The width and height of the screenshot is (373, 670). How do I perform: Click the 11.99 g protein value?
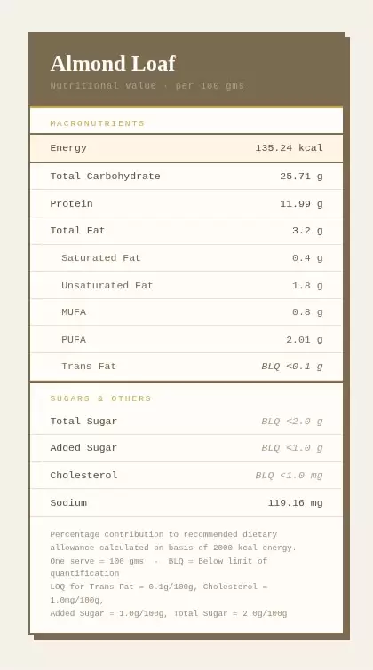tap(302, 203)
